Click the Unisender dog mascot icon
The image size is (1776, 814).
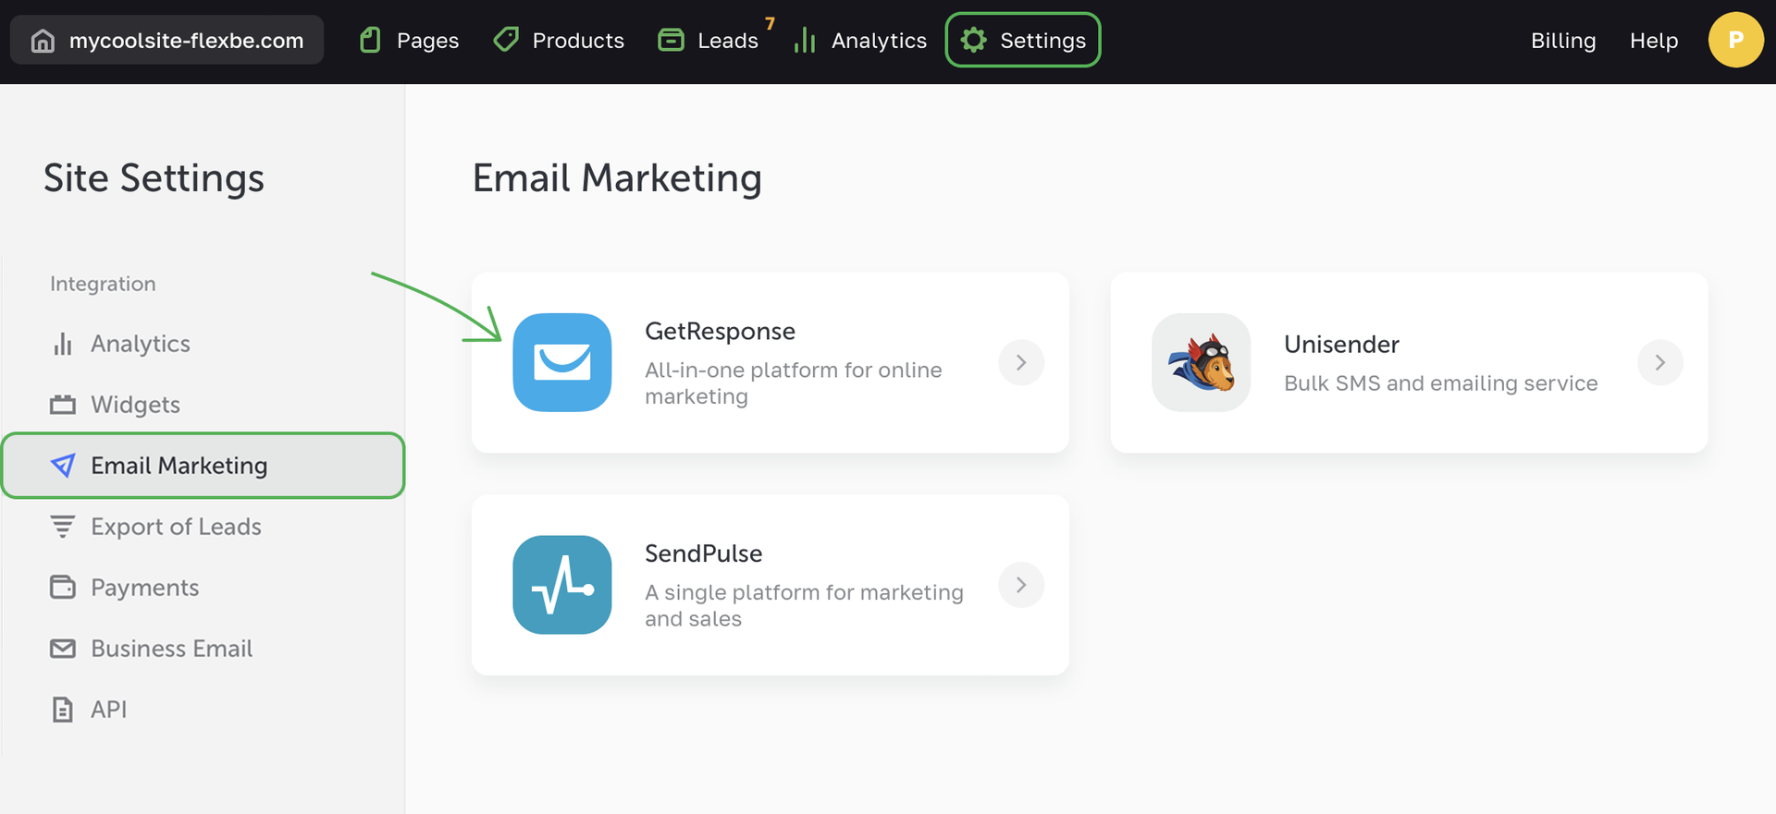pos(1201,362)
